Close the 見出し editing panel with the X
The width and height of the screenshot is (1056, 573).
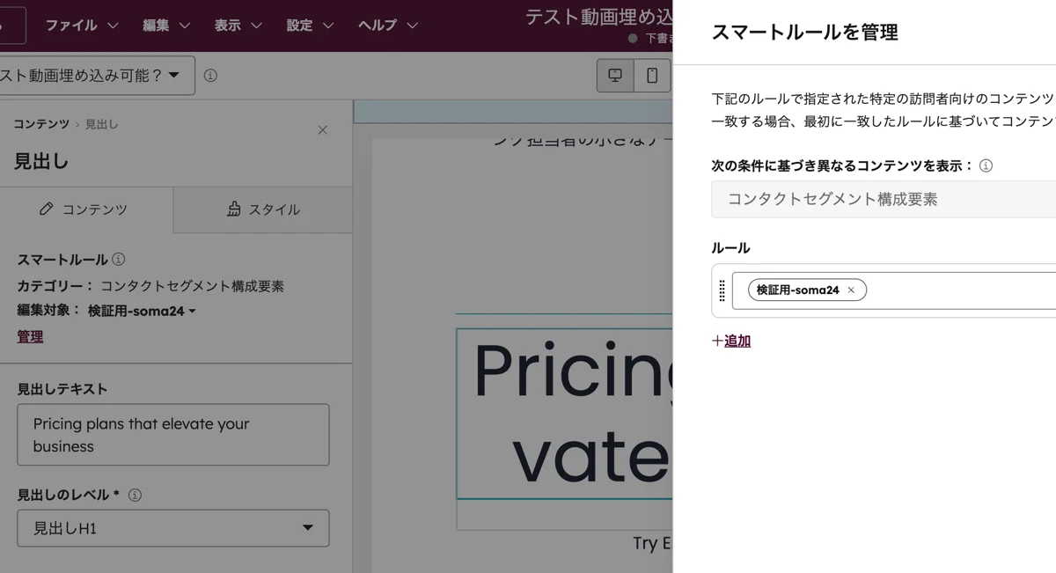[322, 129]
